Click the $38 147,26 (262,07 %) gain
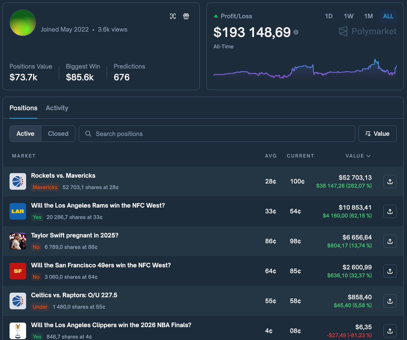The width and height of the screenshot is (407, 340). point(344,186)
